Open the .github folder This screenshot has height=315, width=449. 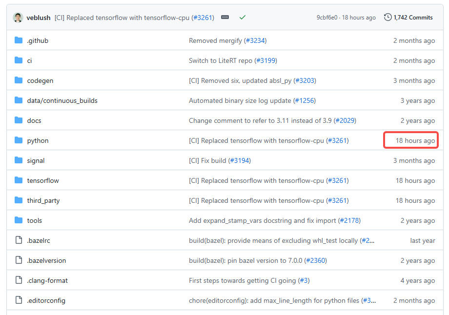(38, 40)
